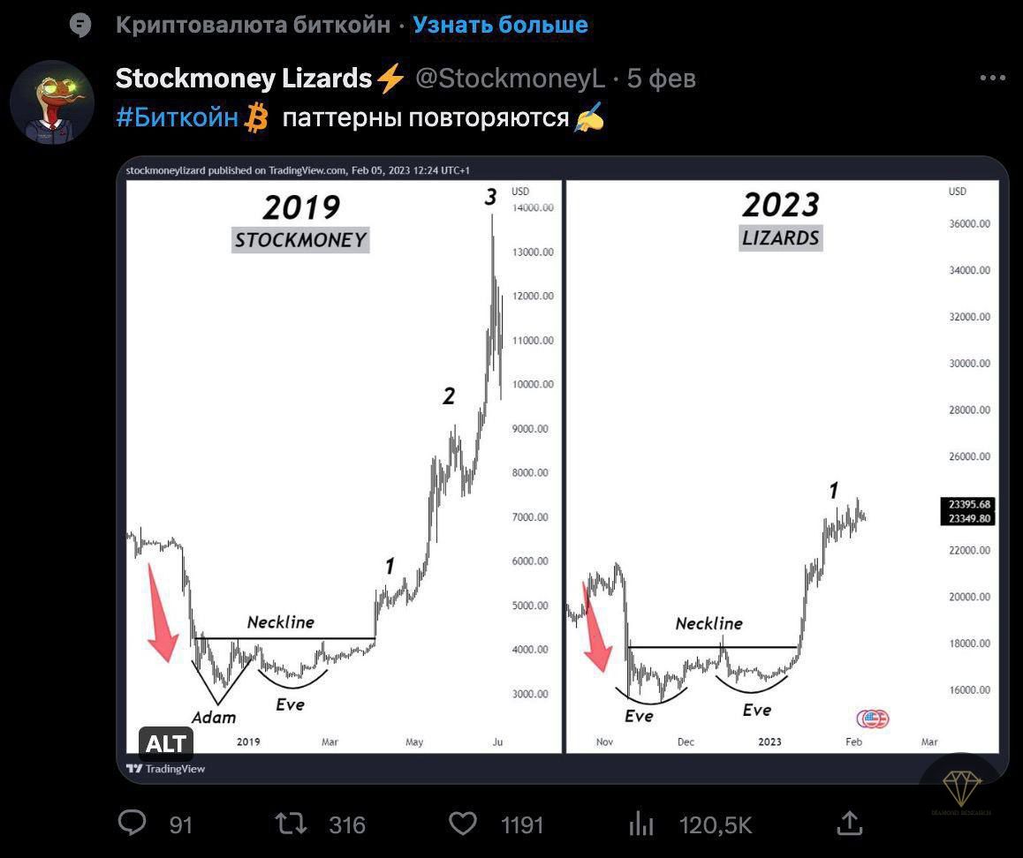Open the #Биткойн hashtag

(x=177, y=118)
